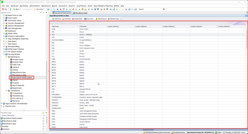Switch to the Manufacture state tab
Screen dimensions: 248x134
(x=80, y=13)
